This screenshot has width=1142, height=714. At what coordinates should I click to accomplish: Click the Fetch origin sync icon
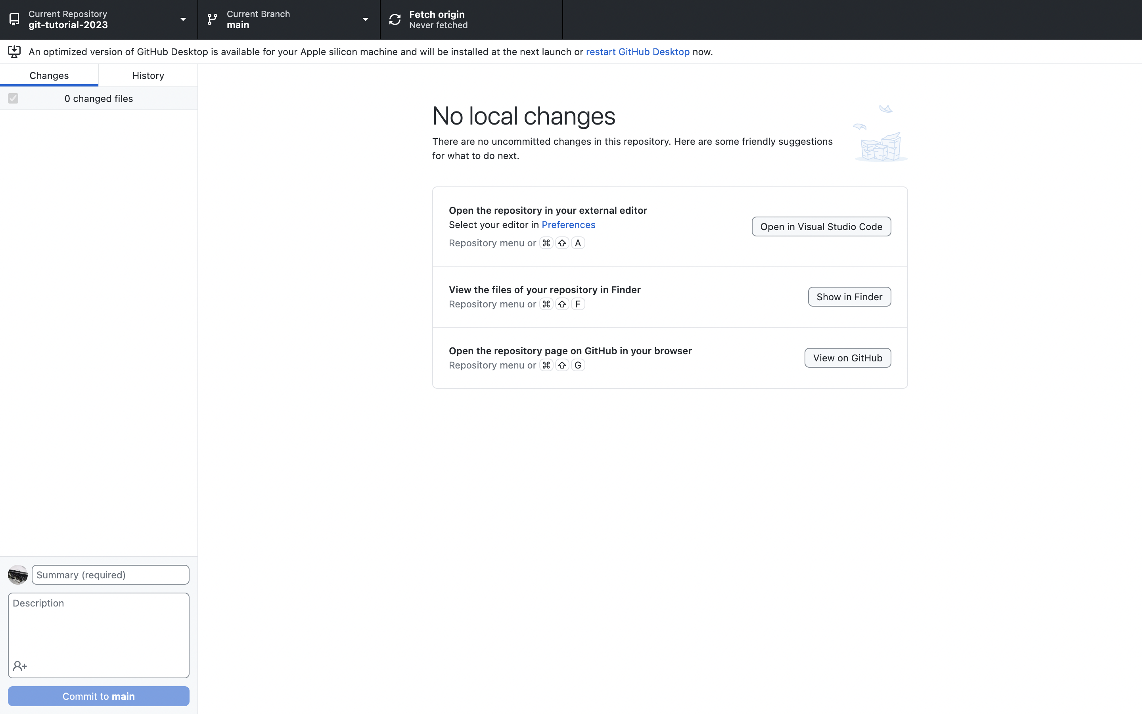click(x=395, y=19)
